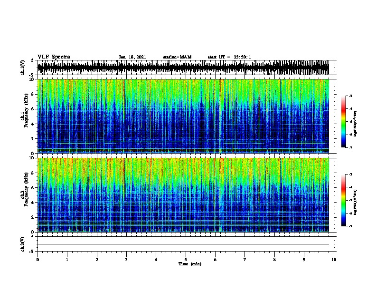
Task: Click the bottom time axis tick label "10"
Action: tap(334, 260)
